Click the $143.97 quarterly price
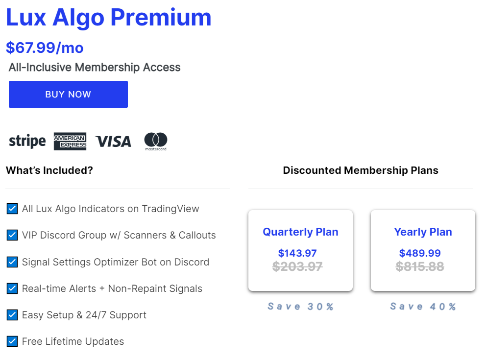 tap(297, 253)
